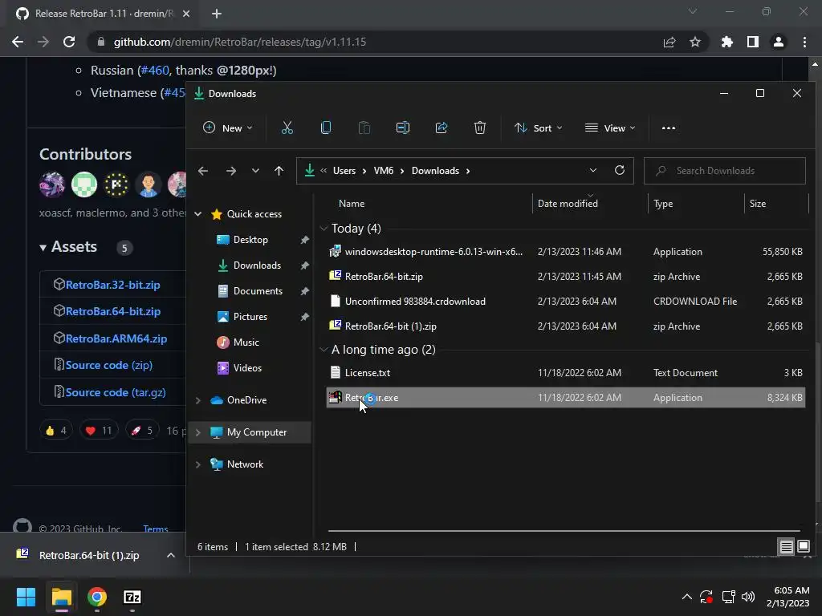
Task: Download Source code (zip) link
Action: 109,365
